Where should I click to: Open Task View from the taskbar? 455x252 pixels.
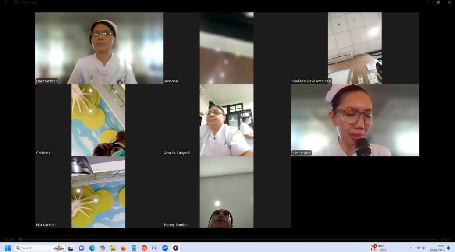tap(71, 248)
